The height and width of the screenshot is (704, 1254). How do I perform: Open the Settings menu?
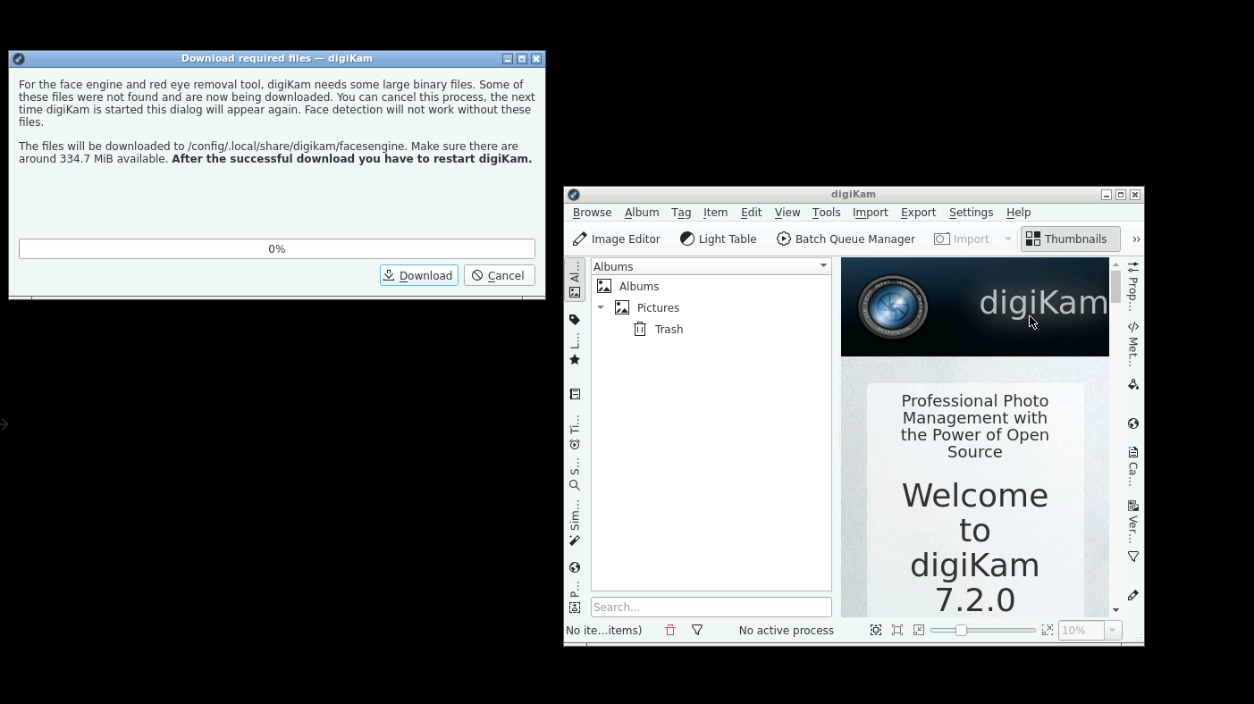(971, 213)
